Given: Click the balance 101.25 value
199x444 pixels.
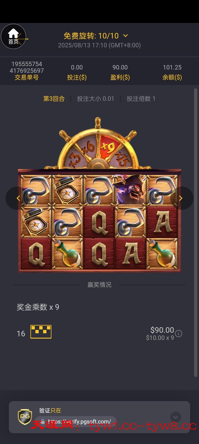Looking at the screenshot, I should click(172, 67).
